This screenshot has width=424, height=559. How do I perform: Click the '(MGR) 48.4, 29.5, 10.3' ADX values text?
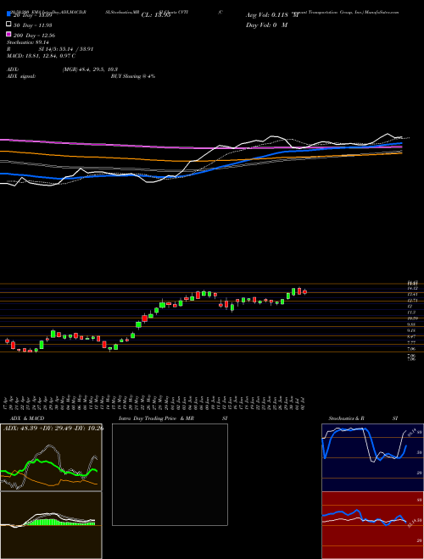(90, 69)
